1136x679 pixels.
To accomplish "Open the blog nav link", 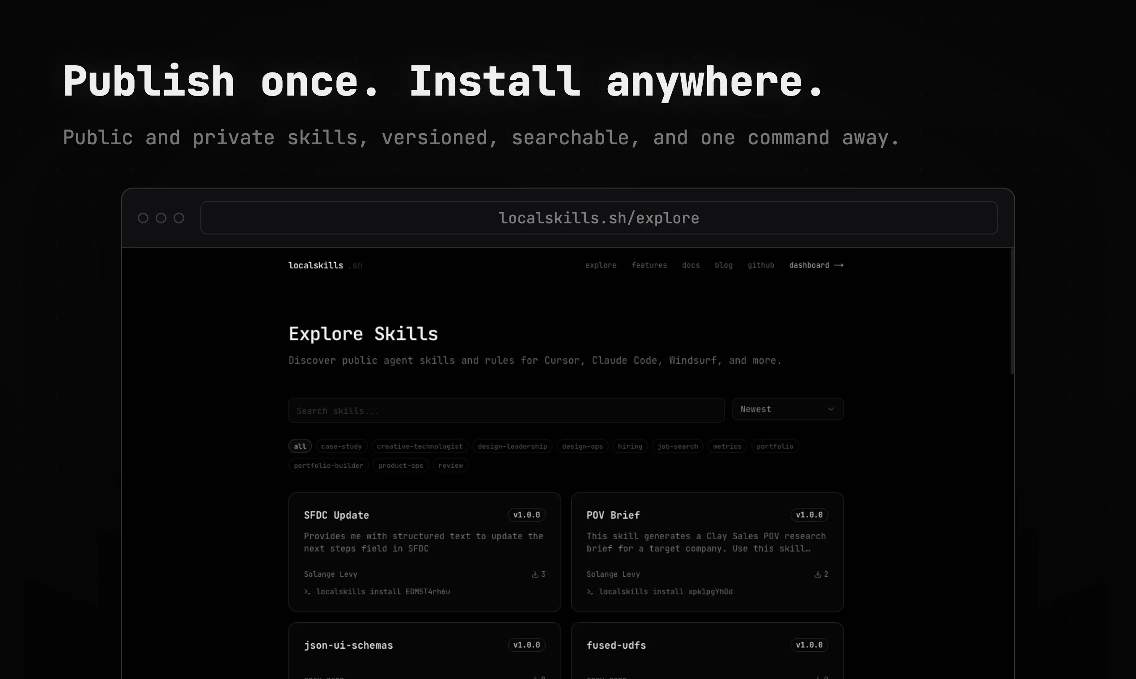I will (723, 265).
